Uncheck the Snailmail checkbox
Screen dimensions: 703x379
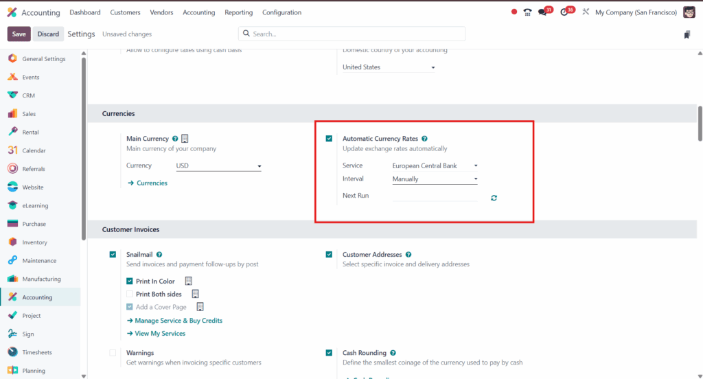(x=113, y=255)
